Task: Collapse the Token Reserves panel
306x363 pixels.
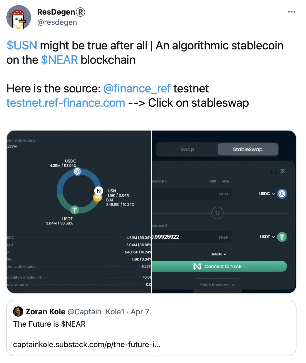Action: 217,285
